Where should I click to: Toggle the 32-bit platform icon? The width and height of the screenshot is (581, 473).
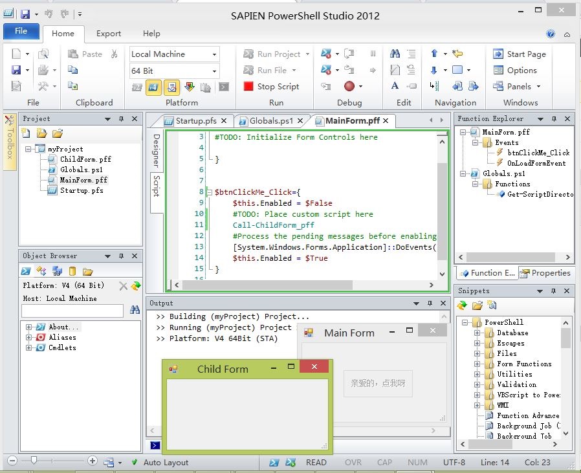[x=137, y=87]
